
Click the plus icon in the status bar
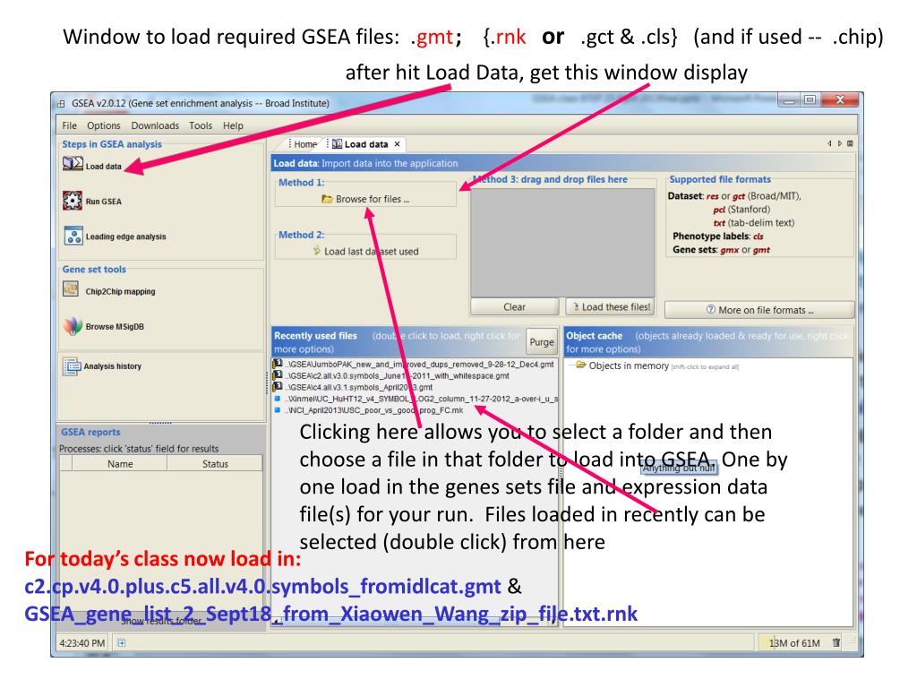click(122, 642)
